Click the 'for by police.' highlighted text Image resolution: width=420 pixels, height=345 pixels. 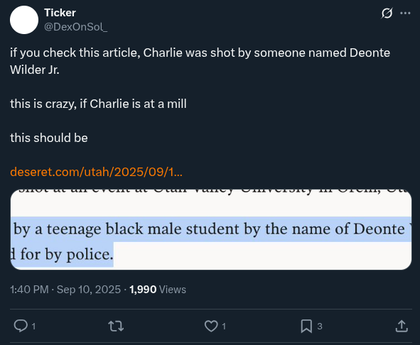coord(67,255)
